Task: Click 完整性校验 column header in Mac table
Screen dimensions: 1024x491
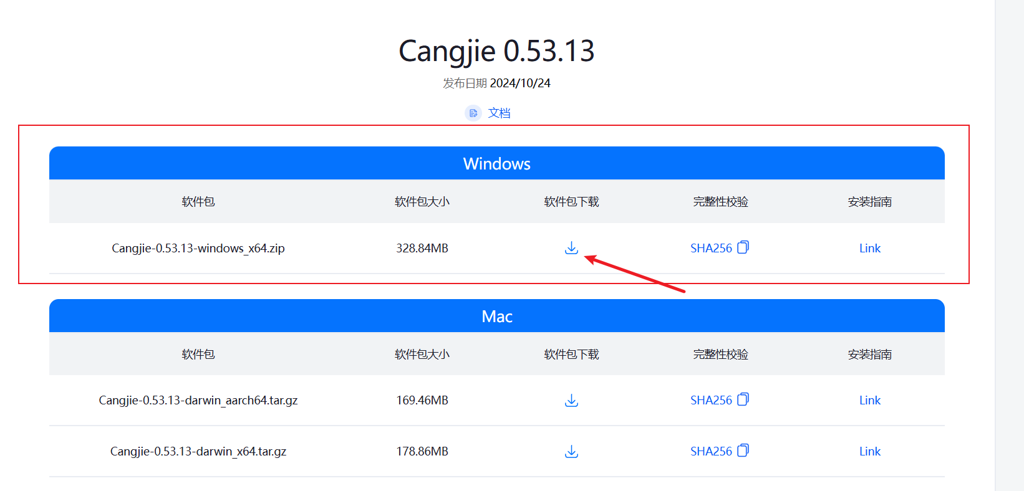Action: click(720, 354)
